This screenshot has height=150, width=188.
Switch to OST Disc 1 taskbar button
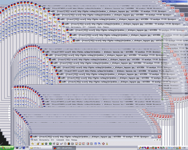click(x=41, y=148)
